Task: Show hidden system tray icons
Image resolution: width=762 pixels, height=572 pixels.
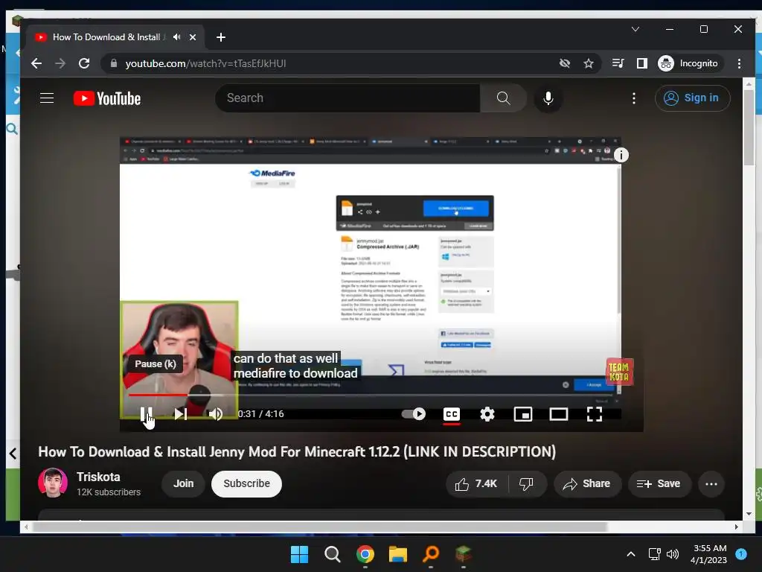Action: coord(631,554)
